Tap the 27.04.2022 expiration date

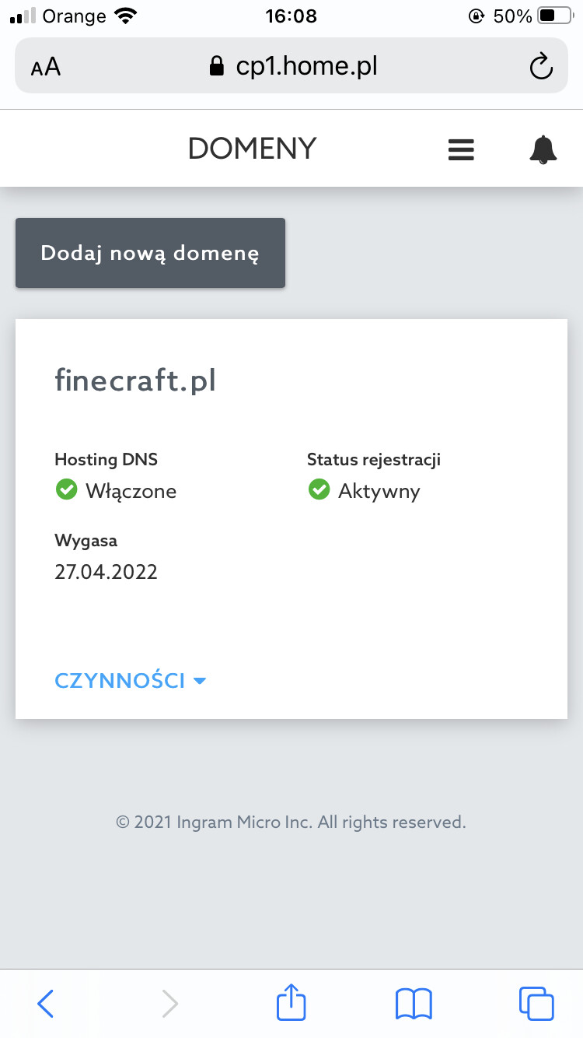[106, 572]
